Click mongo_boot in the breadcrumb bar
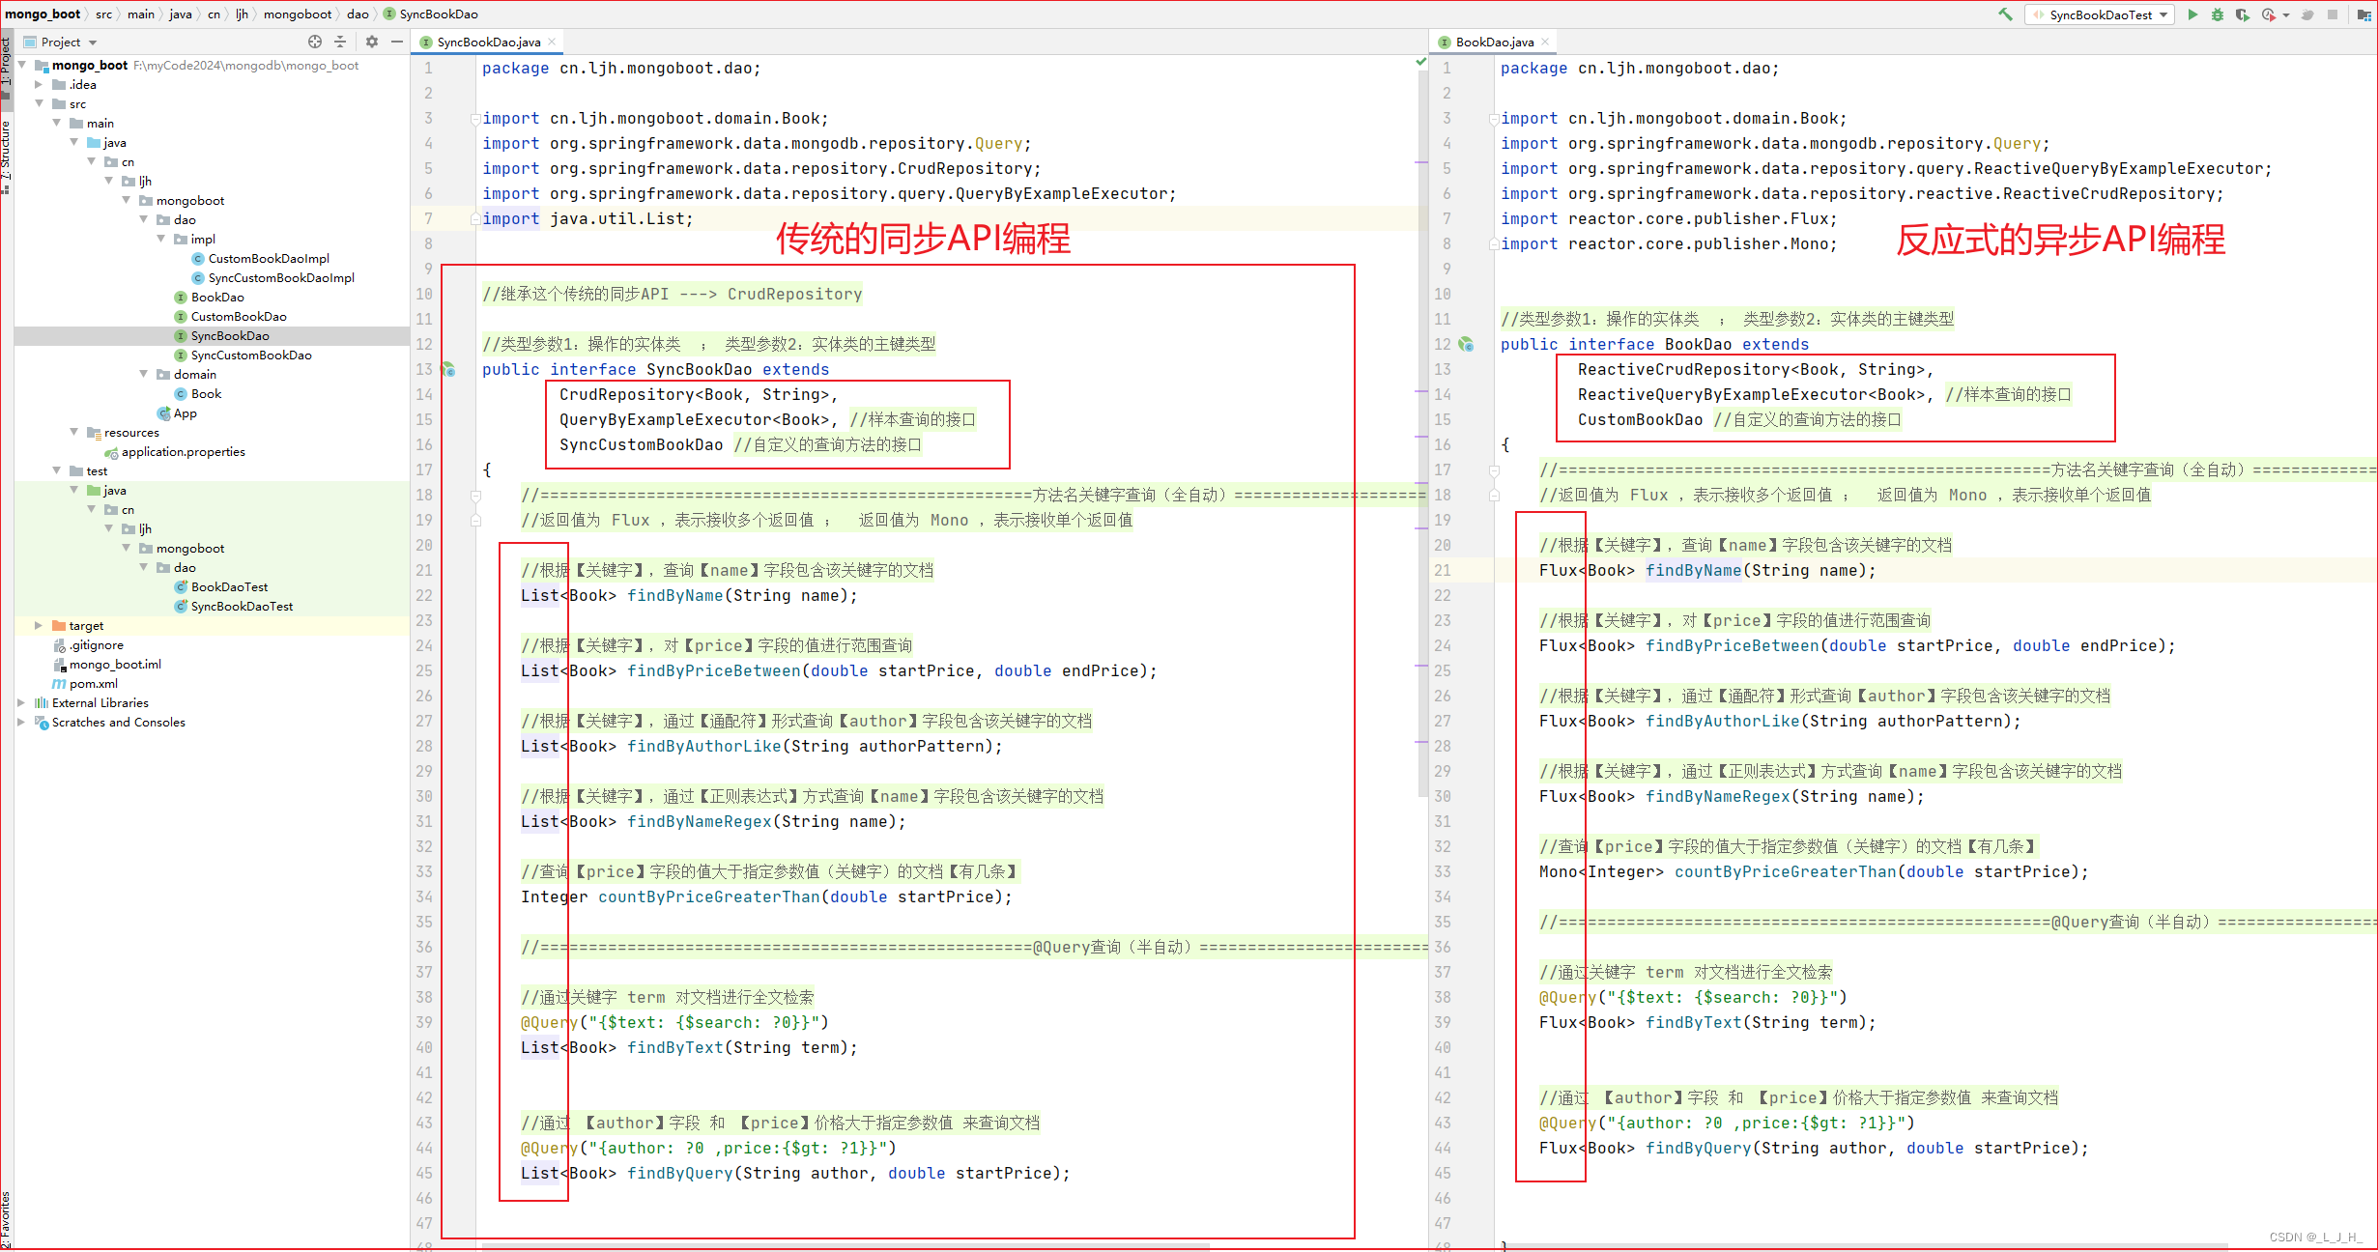This screenshot has height=1252, width=2378. point(43,14)
